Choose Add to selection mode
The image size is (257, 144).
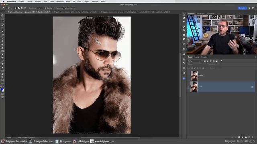click(19, 8)
